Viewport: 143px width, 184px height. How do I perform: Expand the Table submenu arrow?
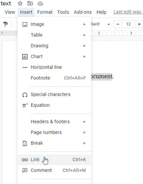[85, 35]
